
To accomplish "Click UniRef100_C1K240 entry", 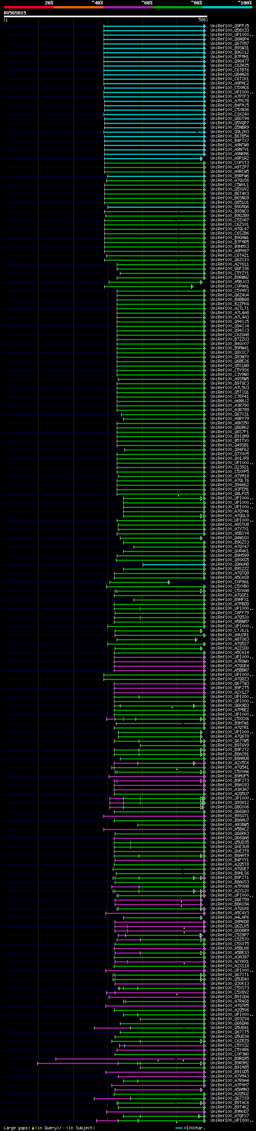I will click(230, 114).
